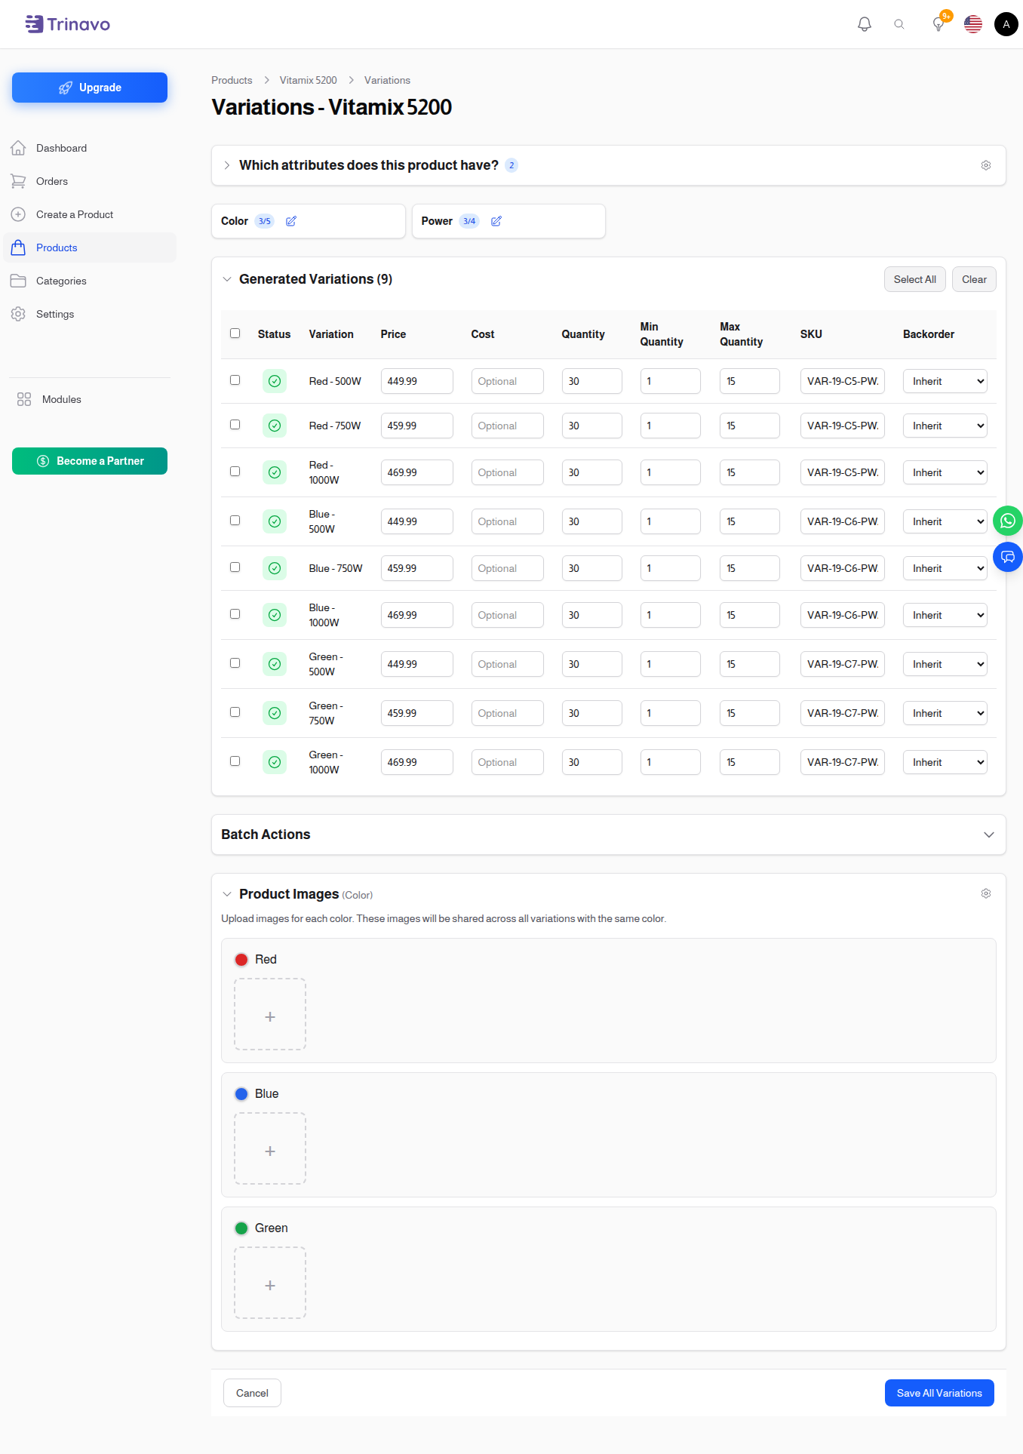The image size is (1023, 1454).
Task: Expand the product attributes question section
Action: tap(227, 165)
